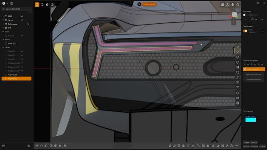The width and height of the screenshot is (267, 150).
Task: Open the three-dots more commands menu
Action: [237, 146]
